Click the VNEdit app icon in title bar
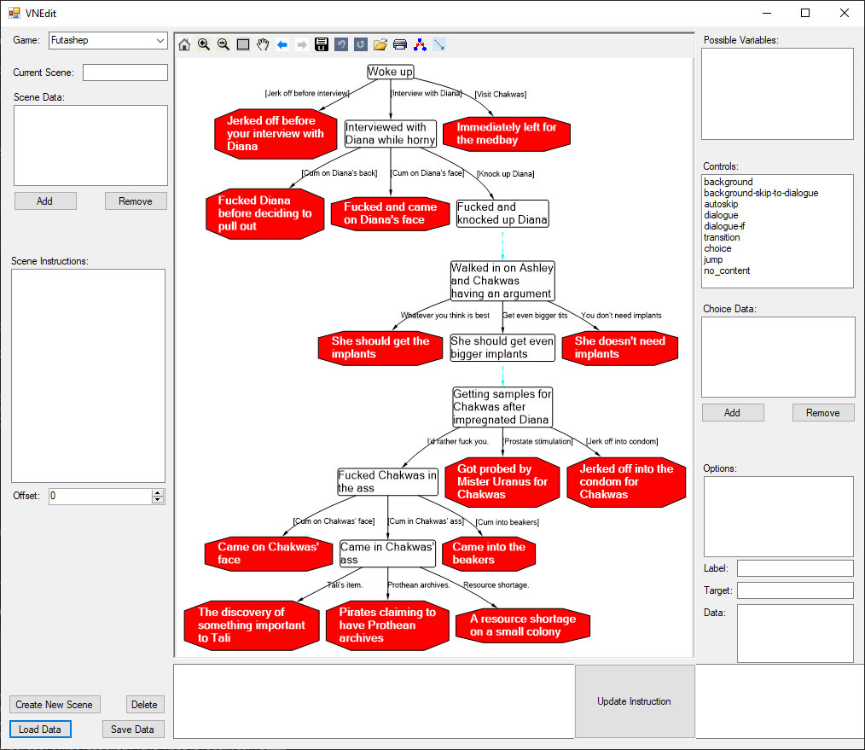 [15, 13]
